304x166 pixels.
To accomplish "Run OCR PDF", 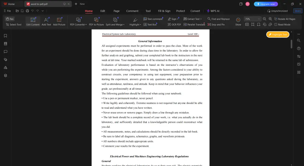I will 174,24.
